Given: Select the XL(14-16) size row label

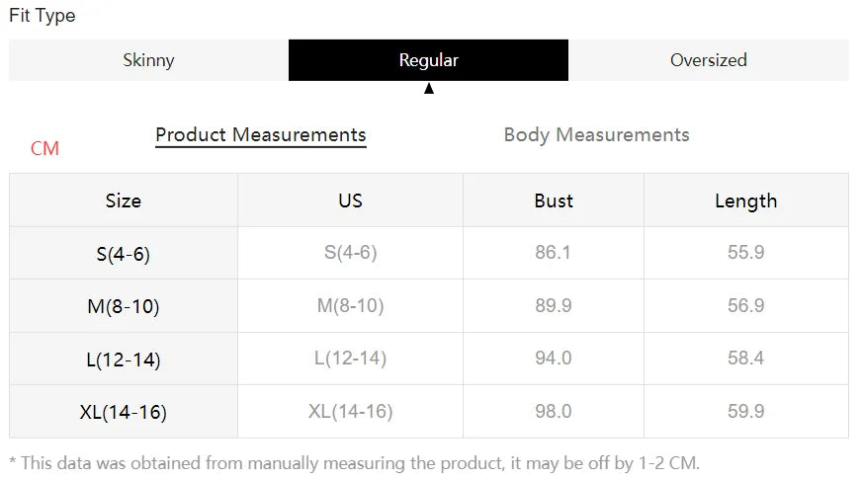Looking at the screenshot, I should (x=124, y=412).
